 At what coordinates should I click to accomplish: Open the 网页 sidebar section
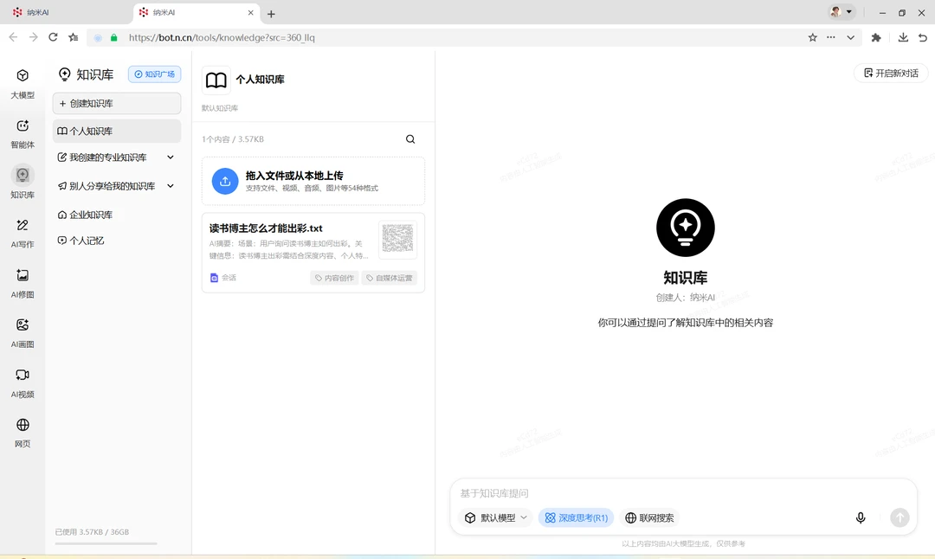[23, 433]
